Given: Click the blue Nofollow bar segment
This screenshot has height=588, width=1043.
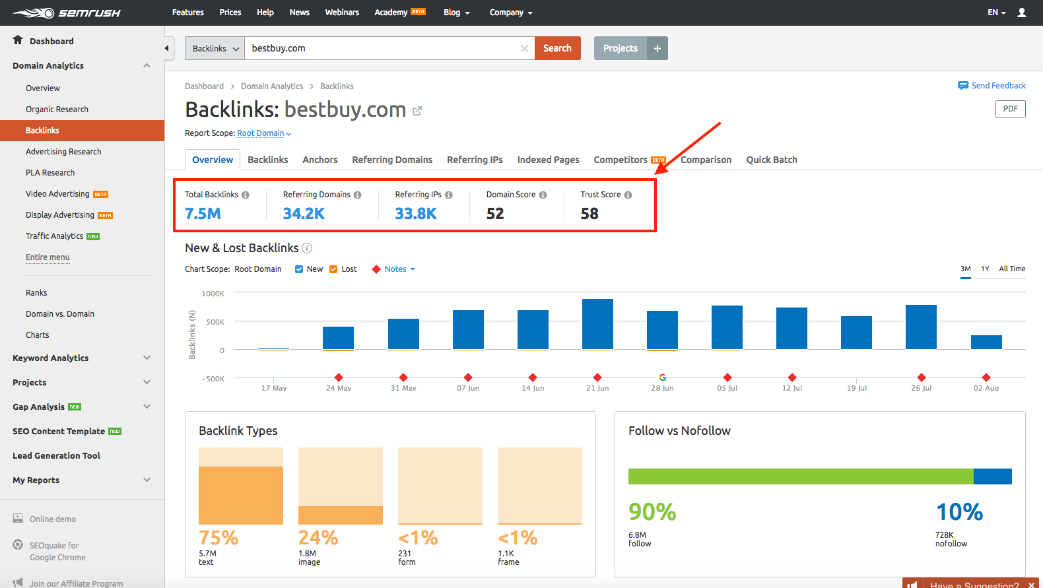Looking at the screenshot, I should (993, 476).
